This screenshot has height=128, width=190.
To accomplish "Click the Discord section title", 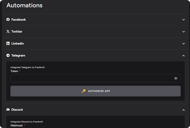I will pyautogui.click(x=17, y=110).
